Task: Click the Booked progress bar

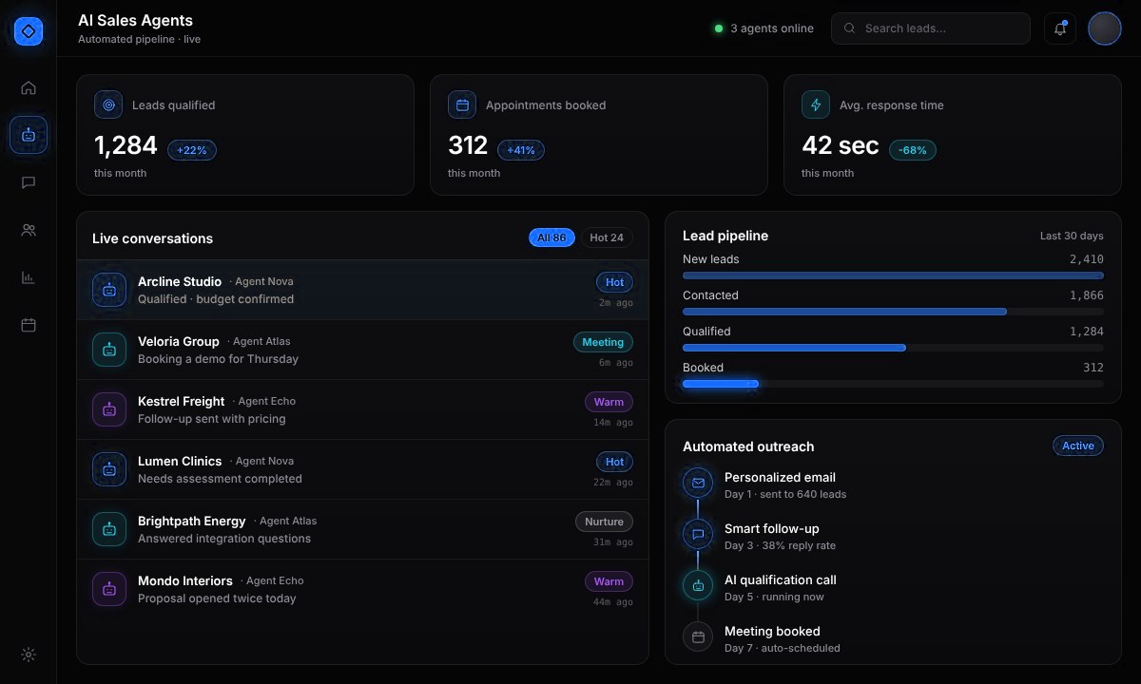Action: 893,384
